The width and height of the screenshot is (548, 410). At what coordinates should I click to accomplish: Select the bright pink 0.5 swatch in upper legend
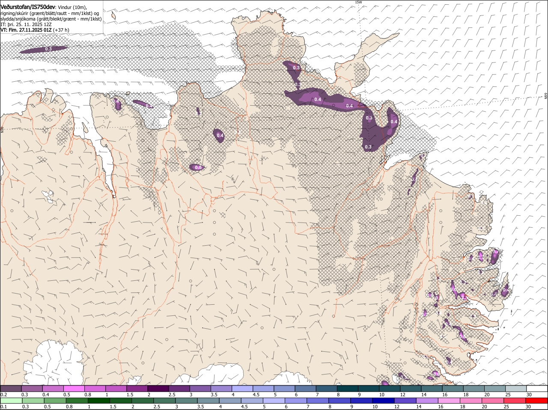pyautogui.click(x=74, y=388)
